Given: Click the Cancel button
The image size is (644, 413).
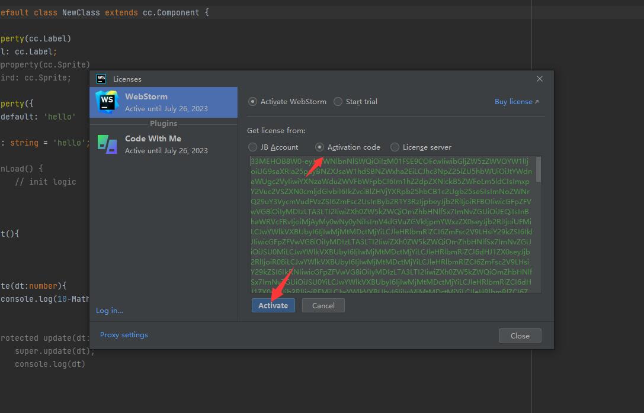Looking at the screenshot, I should coord(323,305).
